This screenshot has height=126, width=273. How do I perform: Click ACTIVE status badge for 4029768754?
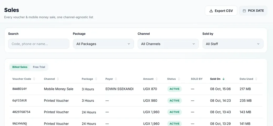click(x=175, y=112)
